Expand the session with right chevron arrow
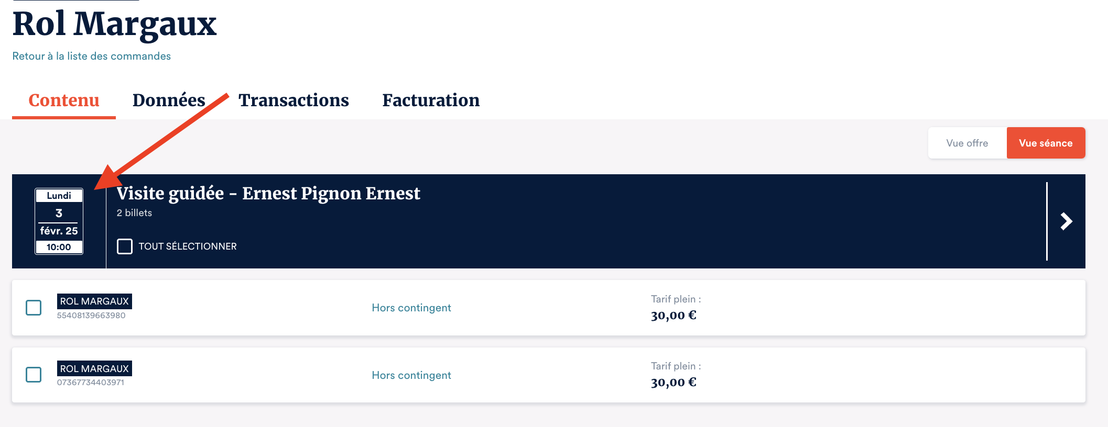The height and width of the screenshot is (427, 1108). [1066, 221]
